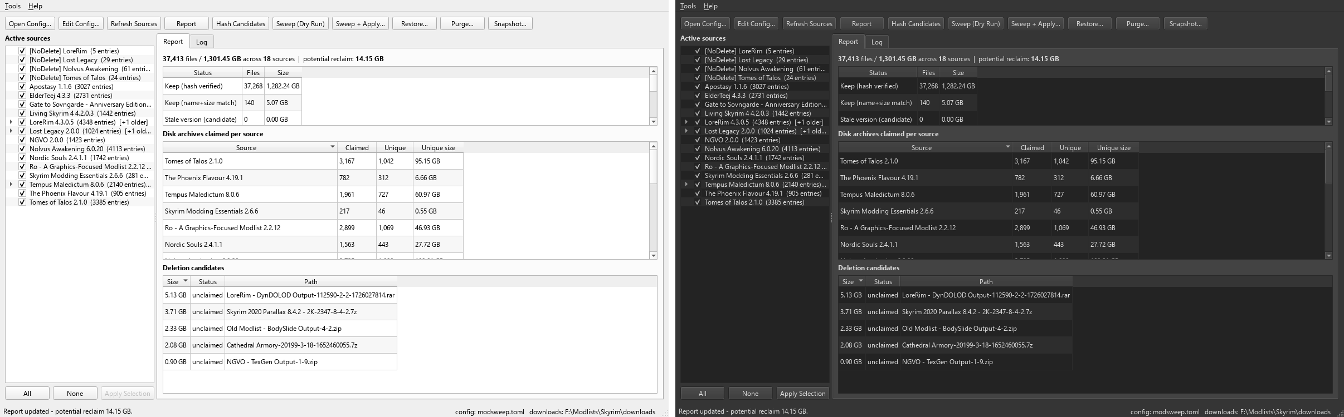This screenshot has height=417, width=1344.
Task: Click the All button in light window
Action: pyautogui.click(x=27, y=393)
